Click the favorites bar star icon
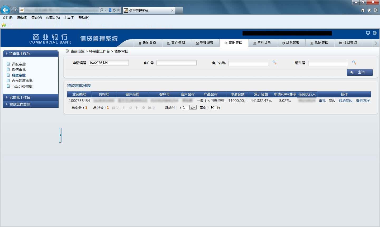Image resolution: width=380 pixels, height=227 pixels. coord(4,25)
